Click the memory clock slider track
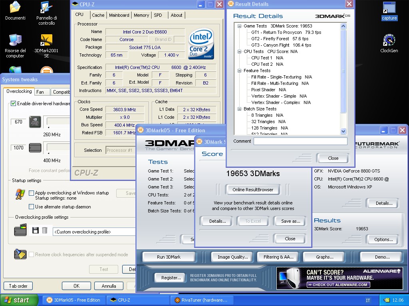This screenshot has height=306, width=409. click(x=58, y=147)
